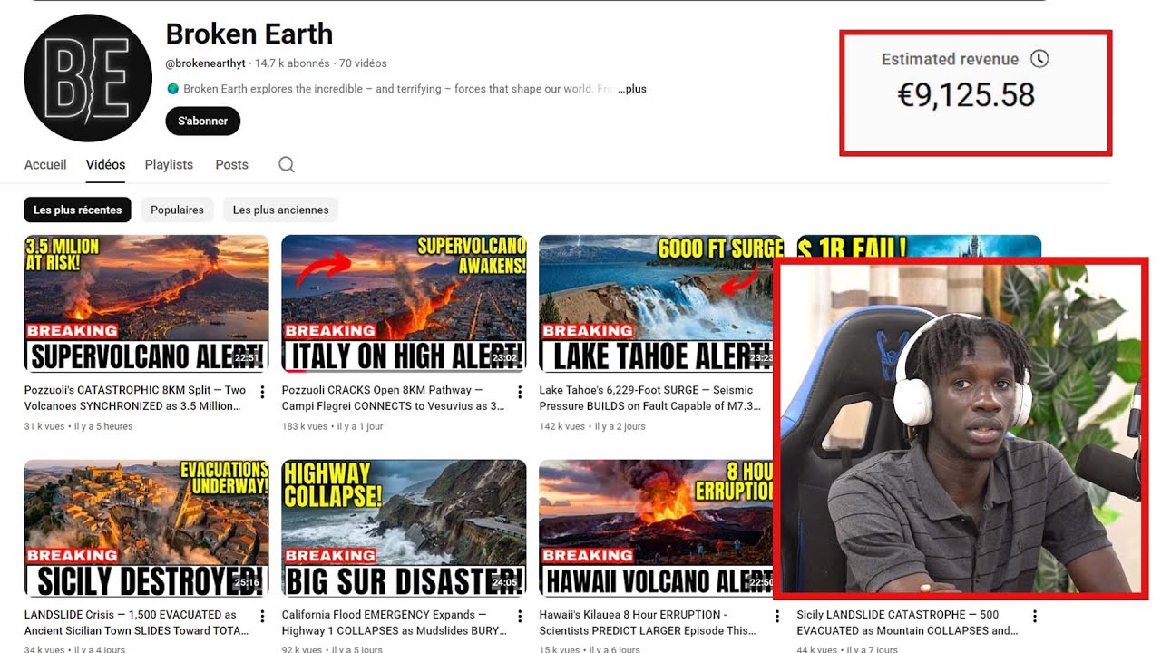
Task: Click title LANDSLIDE Crisis 1,500 EVACUATED
Action: point(136,622)
